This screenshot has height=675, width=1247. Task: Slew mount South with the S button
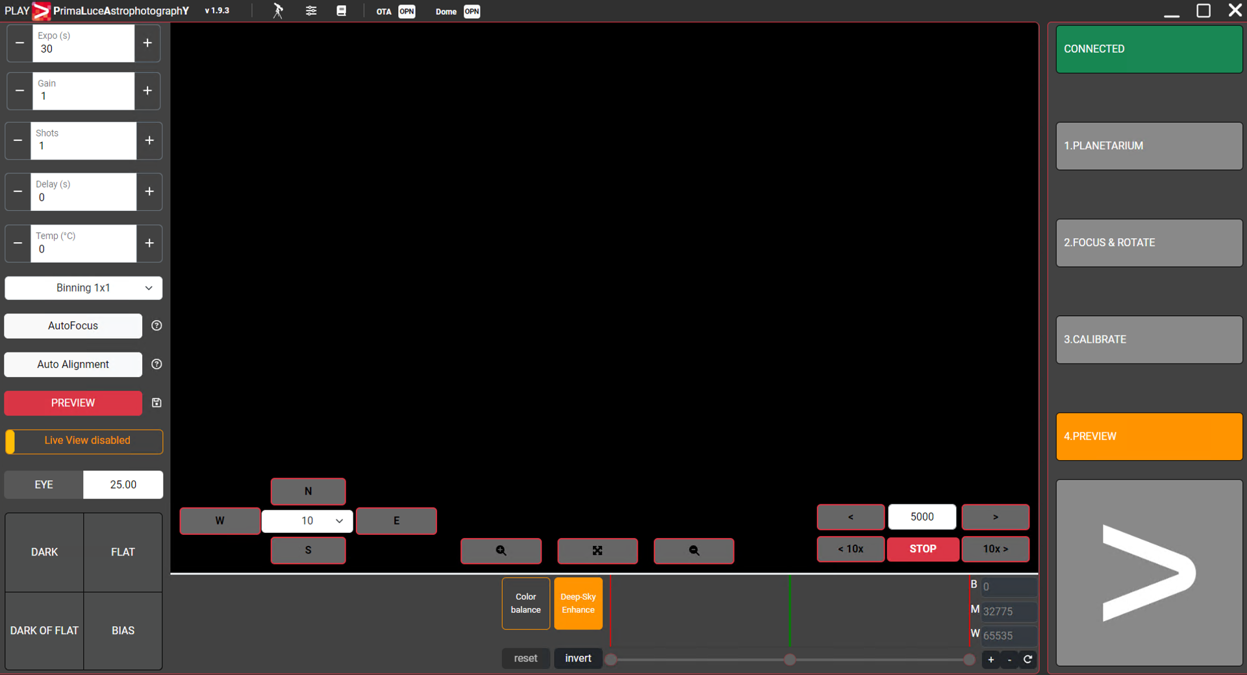[x=309, y=550]
